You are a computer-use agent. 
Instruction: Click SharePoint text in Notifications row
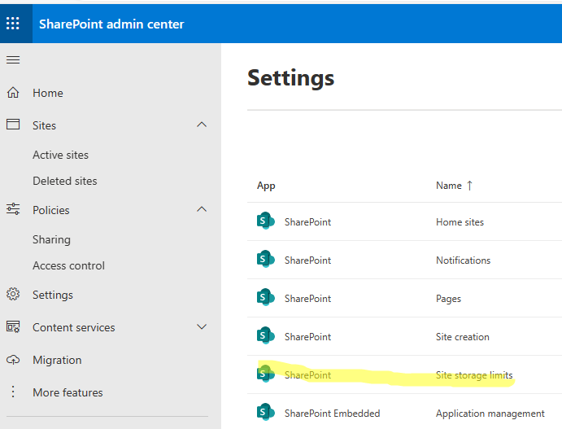pyautogui.click(x=308, y=260)
